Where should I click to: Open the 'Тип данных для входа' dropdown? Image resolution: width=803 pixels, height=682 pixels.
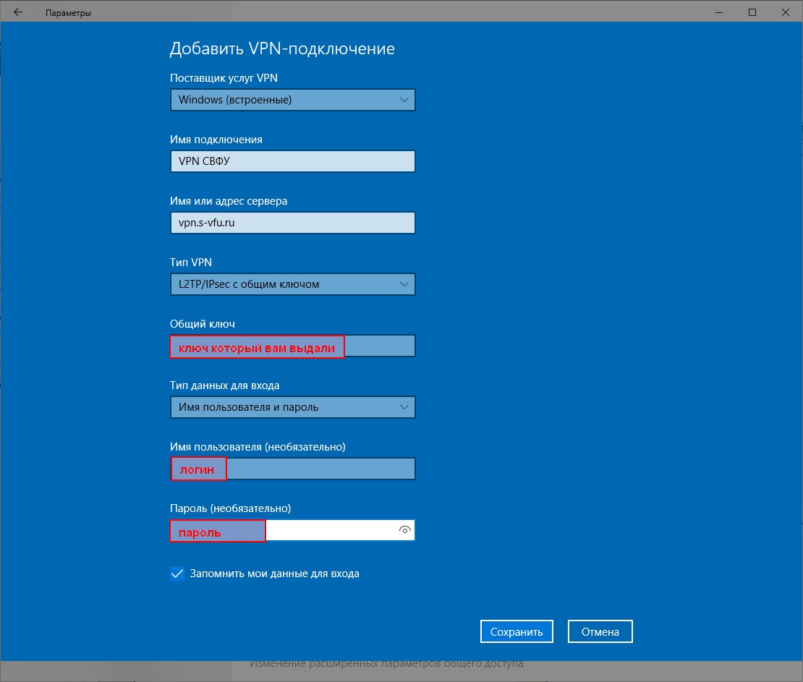click(292, 407)
